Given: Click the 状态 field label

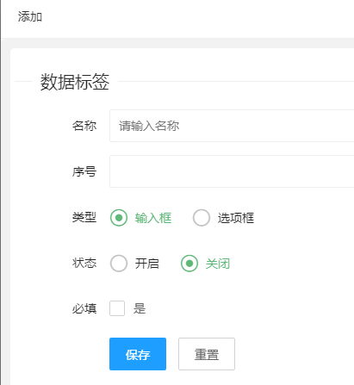Looking at the screenshot, I should click(x=84, y=263).
